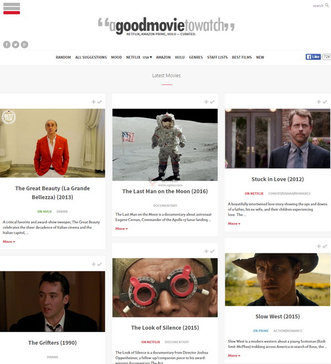Click More under The Great Beauty
The image size is (331, 364).
tap(9, 242)
